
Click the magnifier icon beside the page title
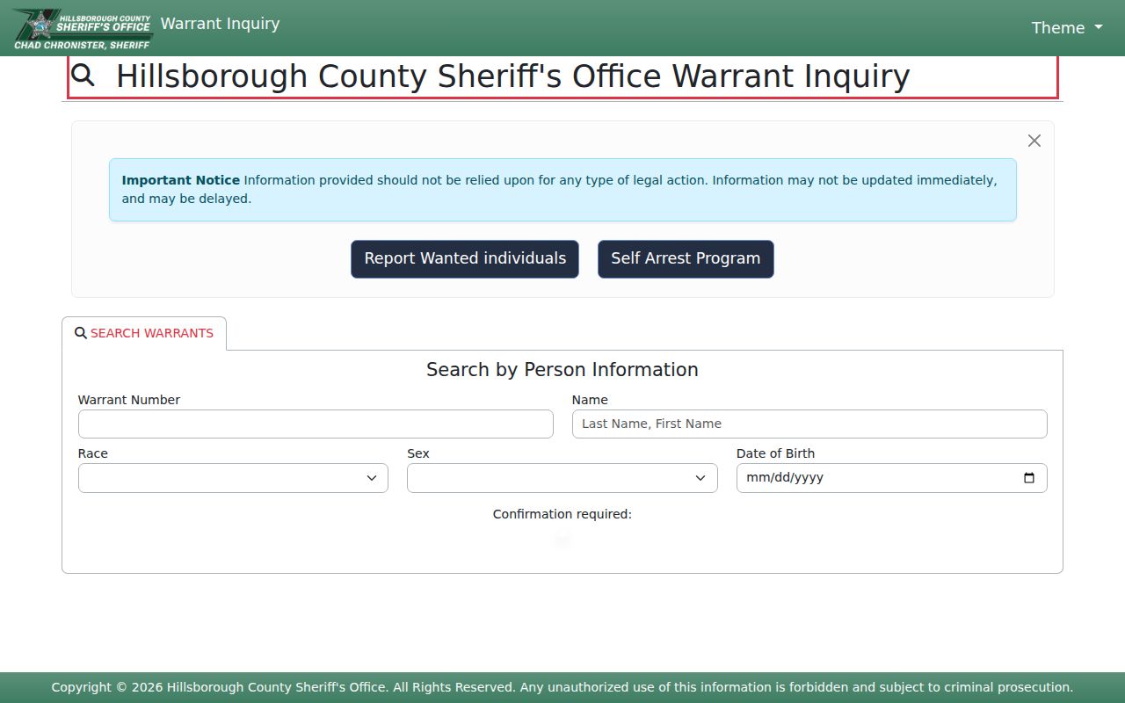click(x=83, y=76)
